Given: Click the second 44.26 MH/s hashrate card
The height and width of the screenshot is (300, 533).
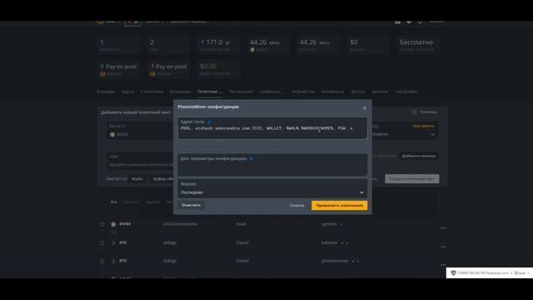Looking at the screenshot, I should click(x=318, y=45).
